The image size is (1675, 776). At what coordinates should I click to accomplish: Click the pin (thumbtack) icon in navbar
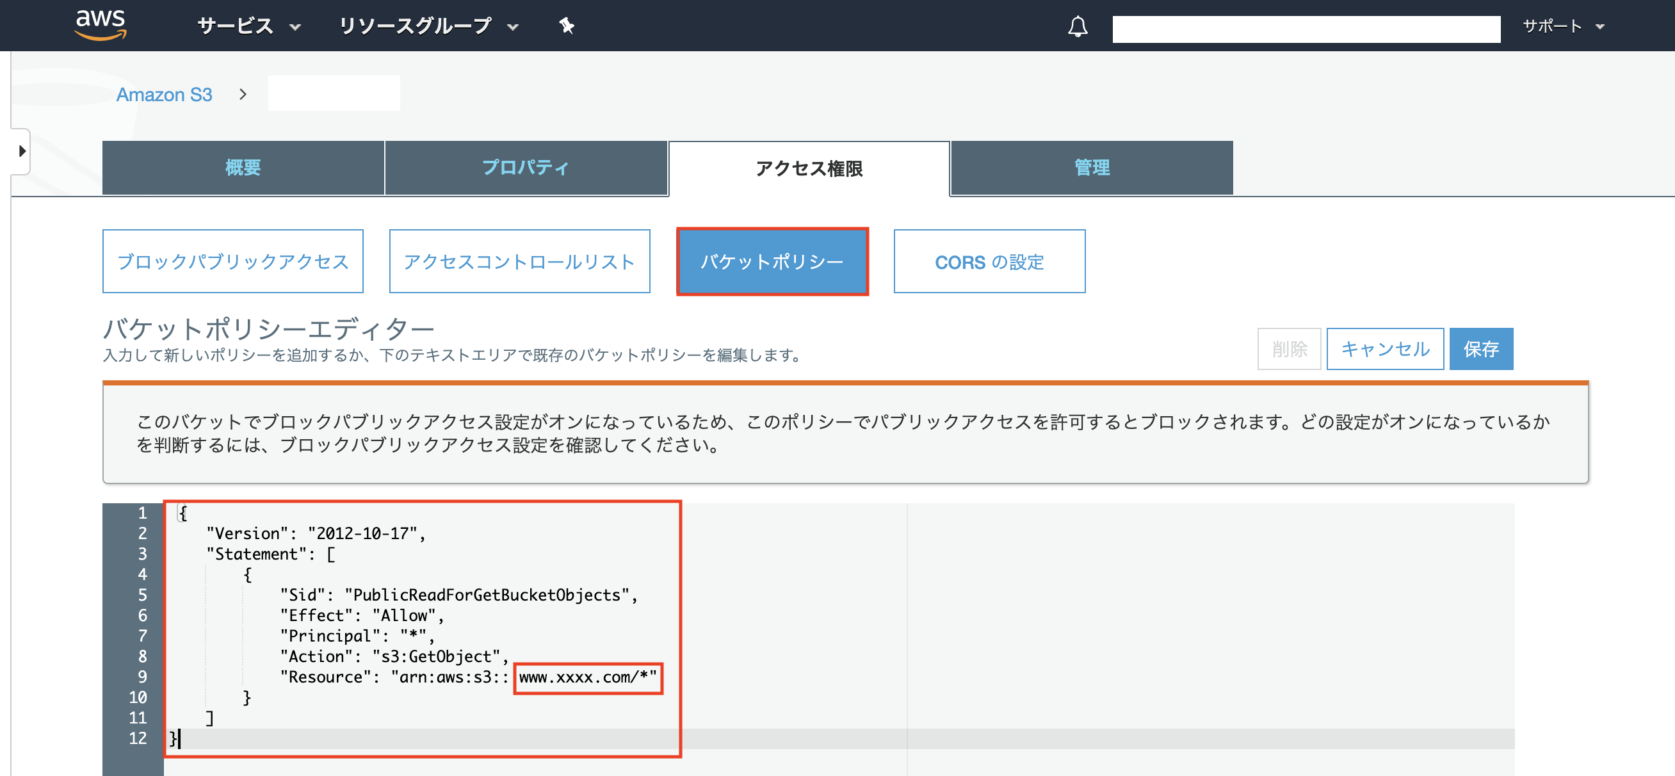pos(566,27)
